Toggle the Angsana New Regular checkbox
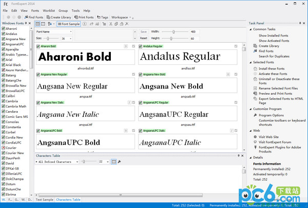Viewport: 308px width, 208px height. tap(38, 74)
